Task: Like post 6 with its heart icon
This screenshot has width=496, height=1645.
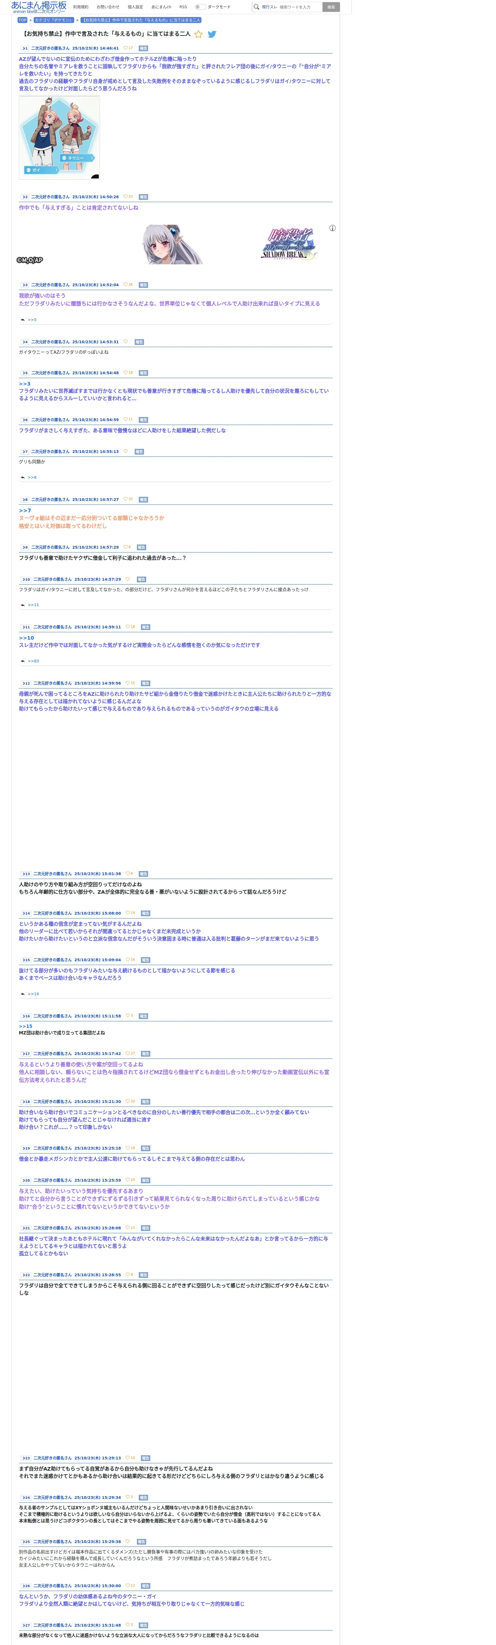Action: tap(126, 419)
